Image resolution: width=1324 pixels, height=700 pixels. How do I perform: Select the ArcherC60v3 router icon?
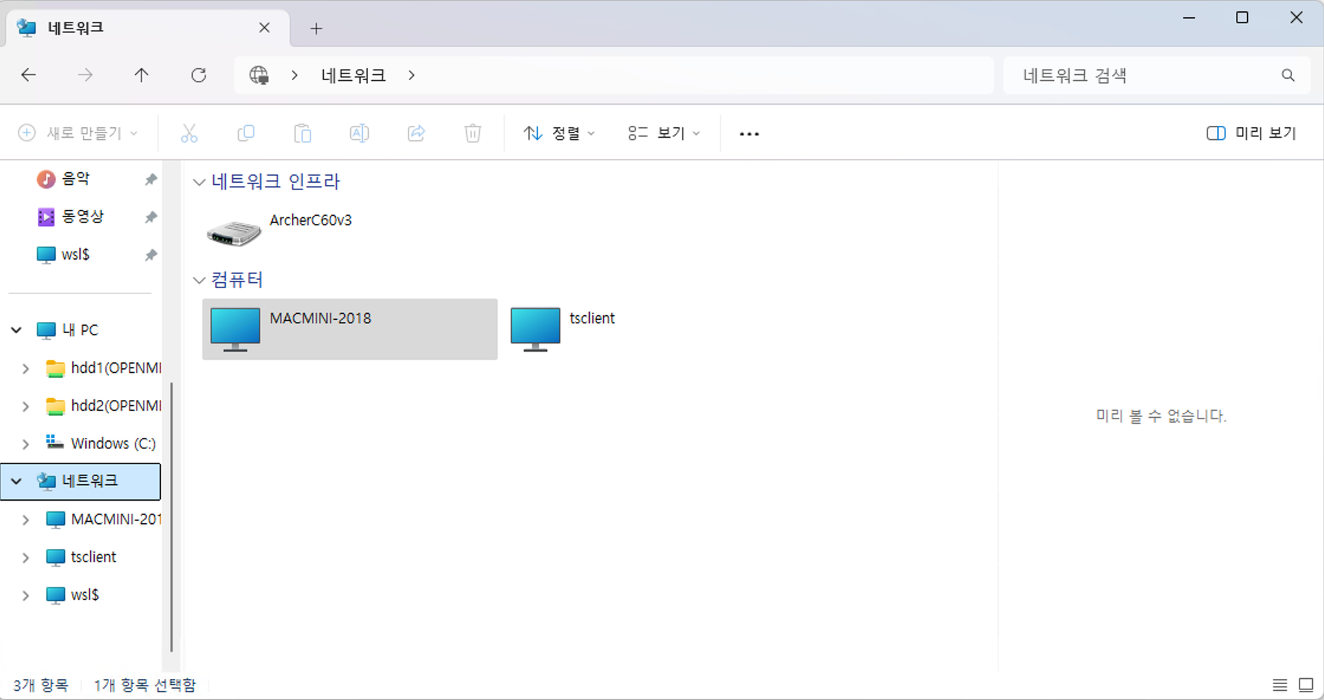click(x=234, y=232)
